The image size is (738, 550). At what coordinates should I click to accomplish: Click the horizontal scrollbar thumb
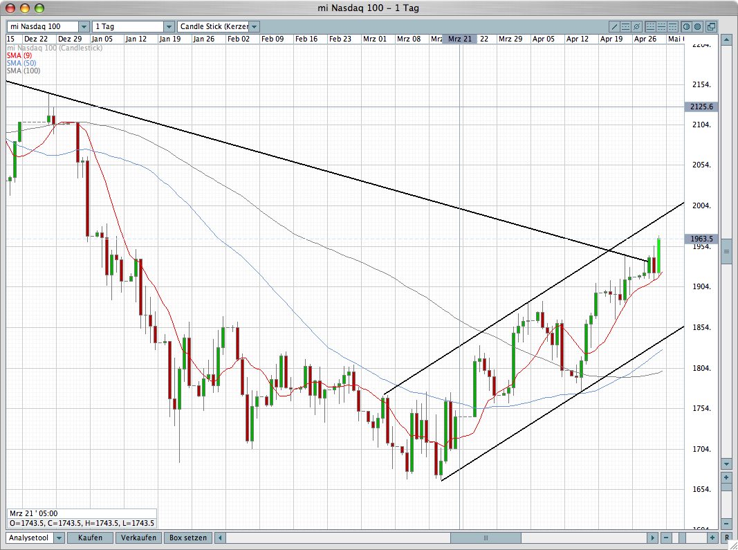coord(486,538)
